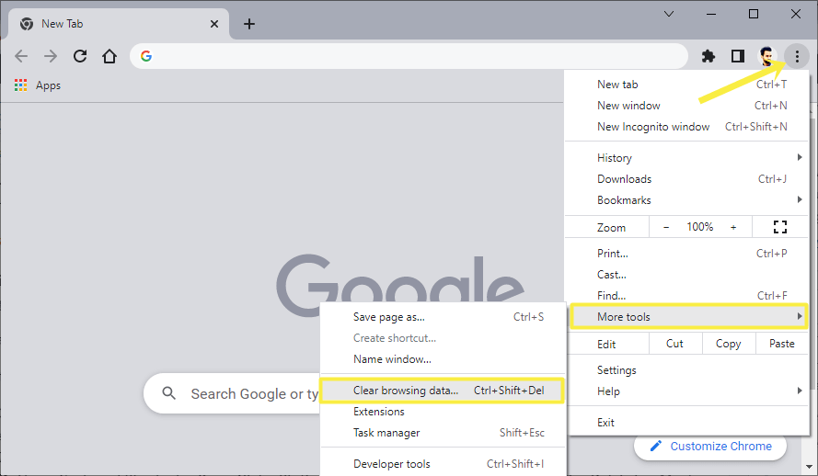Choose Exit from the menu
The image size is (818, 476).
(x=687, y=423)
